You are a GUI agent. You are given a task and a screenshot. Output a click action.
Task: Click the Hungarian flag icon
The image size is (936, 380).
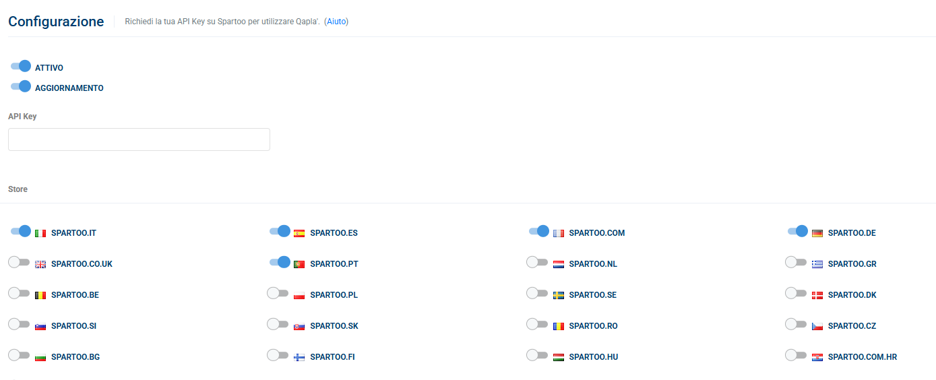559,357
